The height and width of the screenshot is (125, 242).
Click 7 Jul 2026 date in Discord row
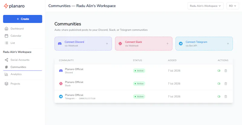click(x=174, y=71)
